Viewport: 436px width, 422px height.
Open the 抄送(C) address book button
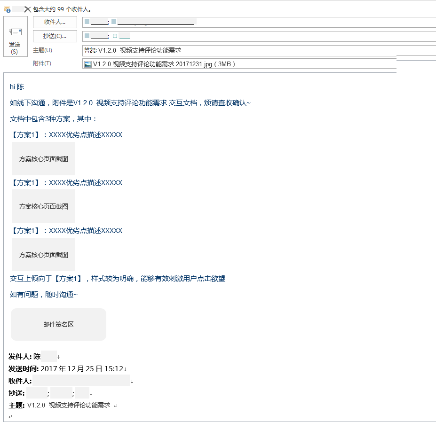click(x=55, y=36)
